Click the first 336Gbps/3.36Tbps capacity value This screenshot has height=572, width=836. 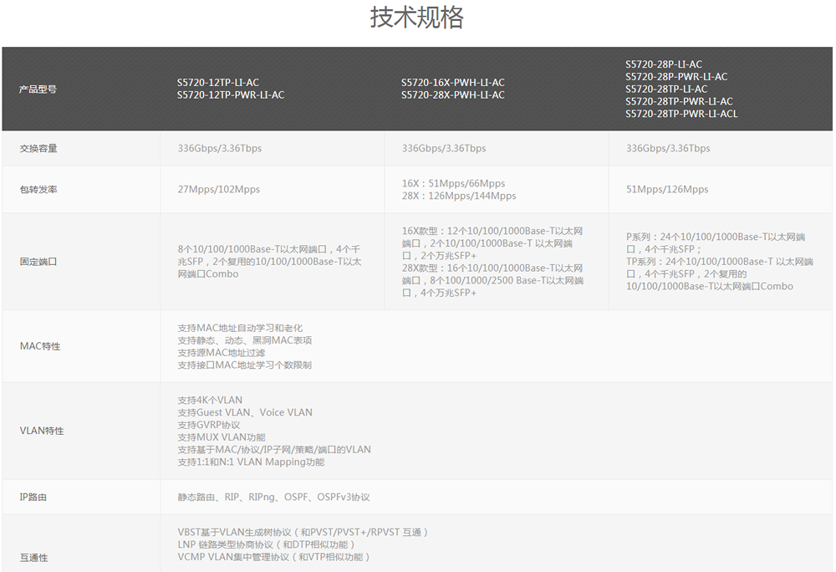(222, 147)
